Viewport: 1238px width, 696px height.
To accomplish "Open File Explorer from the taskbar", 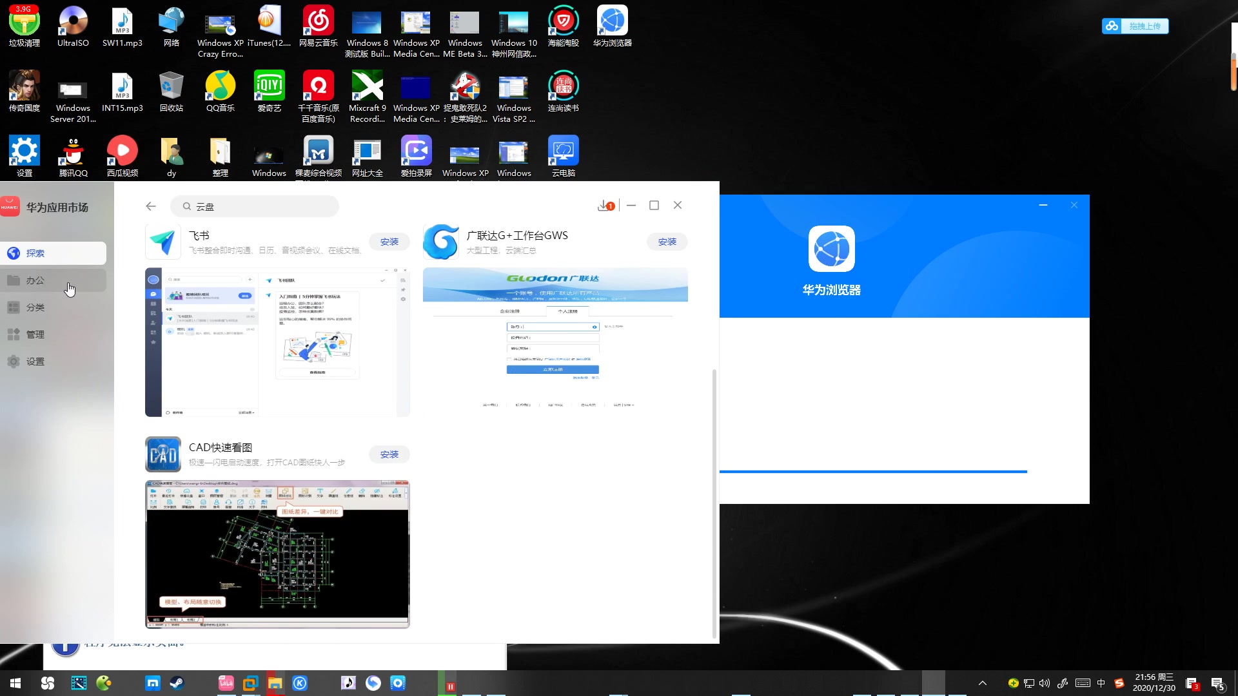I will (x=275, y=683).
